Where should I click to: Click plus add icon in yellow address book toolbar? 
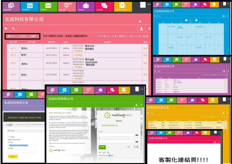pos(148,113)
